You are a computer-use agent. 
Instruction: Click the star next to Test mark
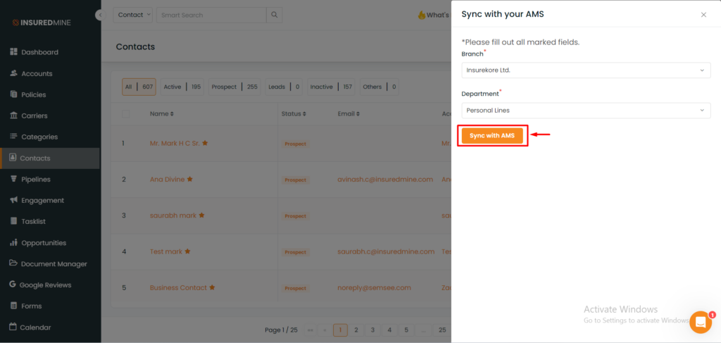187,251
